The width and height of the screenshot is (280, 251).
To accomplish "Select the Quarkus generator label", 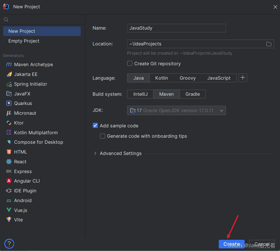I will click(23, 103).
